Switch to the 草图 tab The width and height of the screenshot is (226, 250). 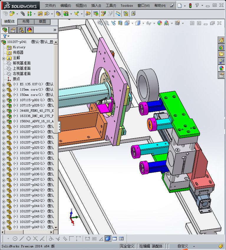[x=42, y=21]
